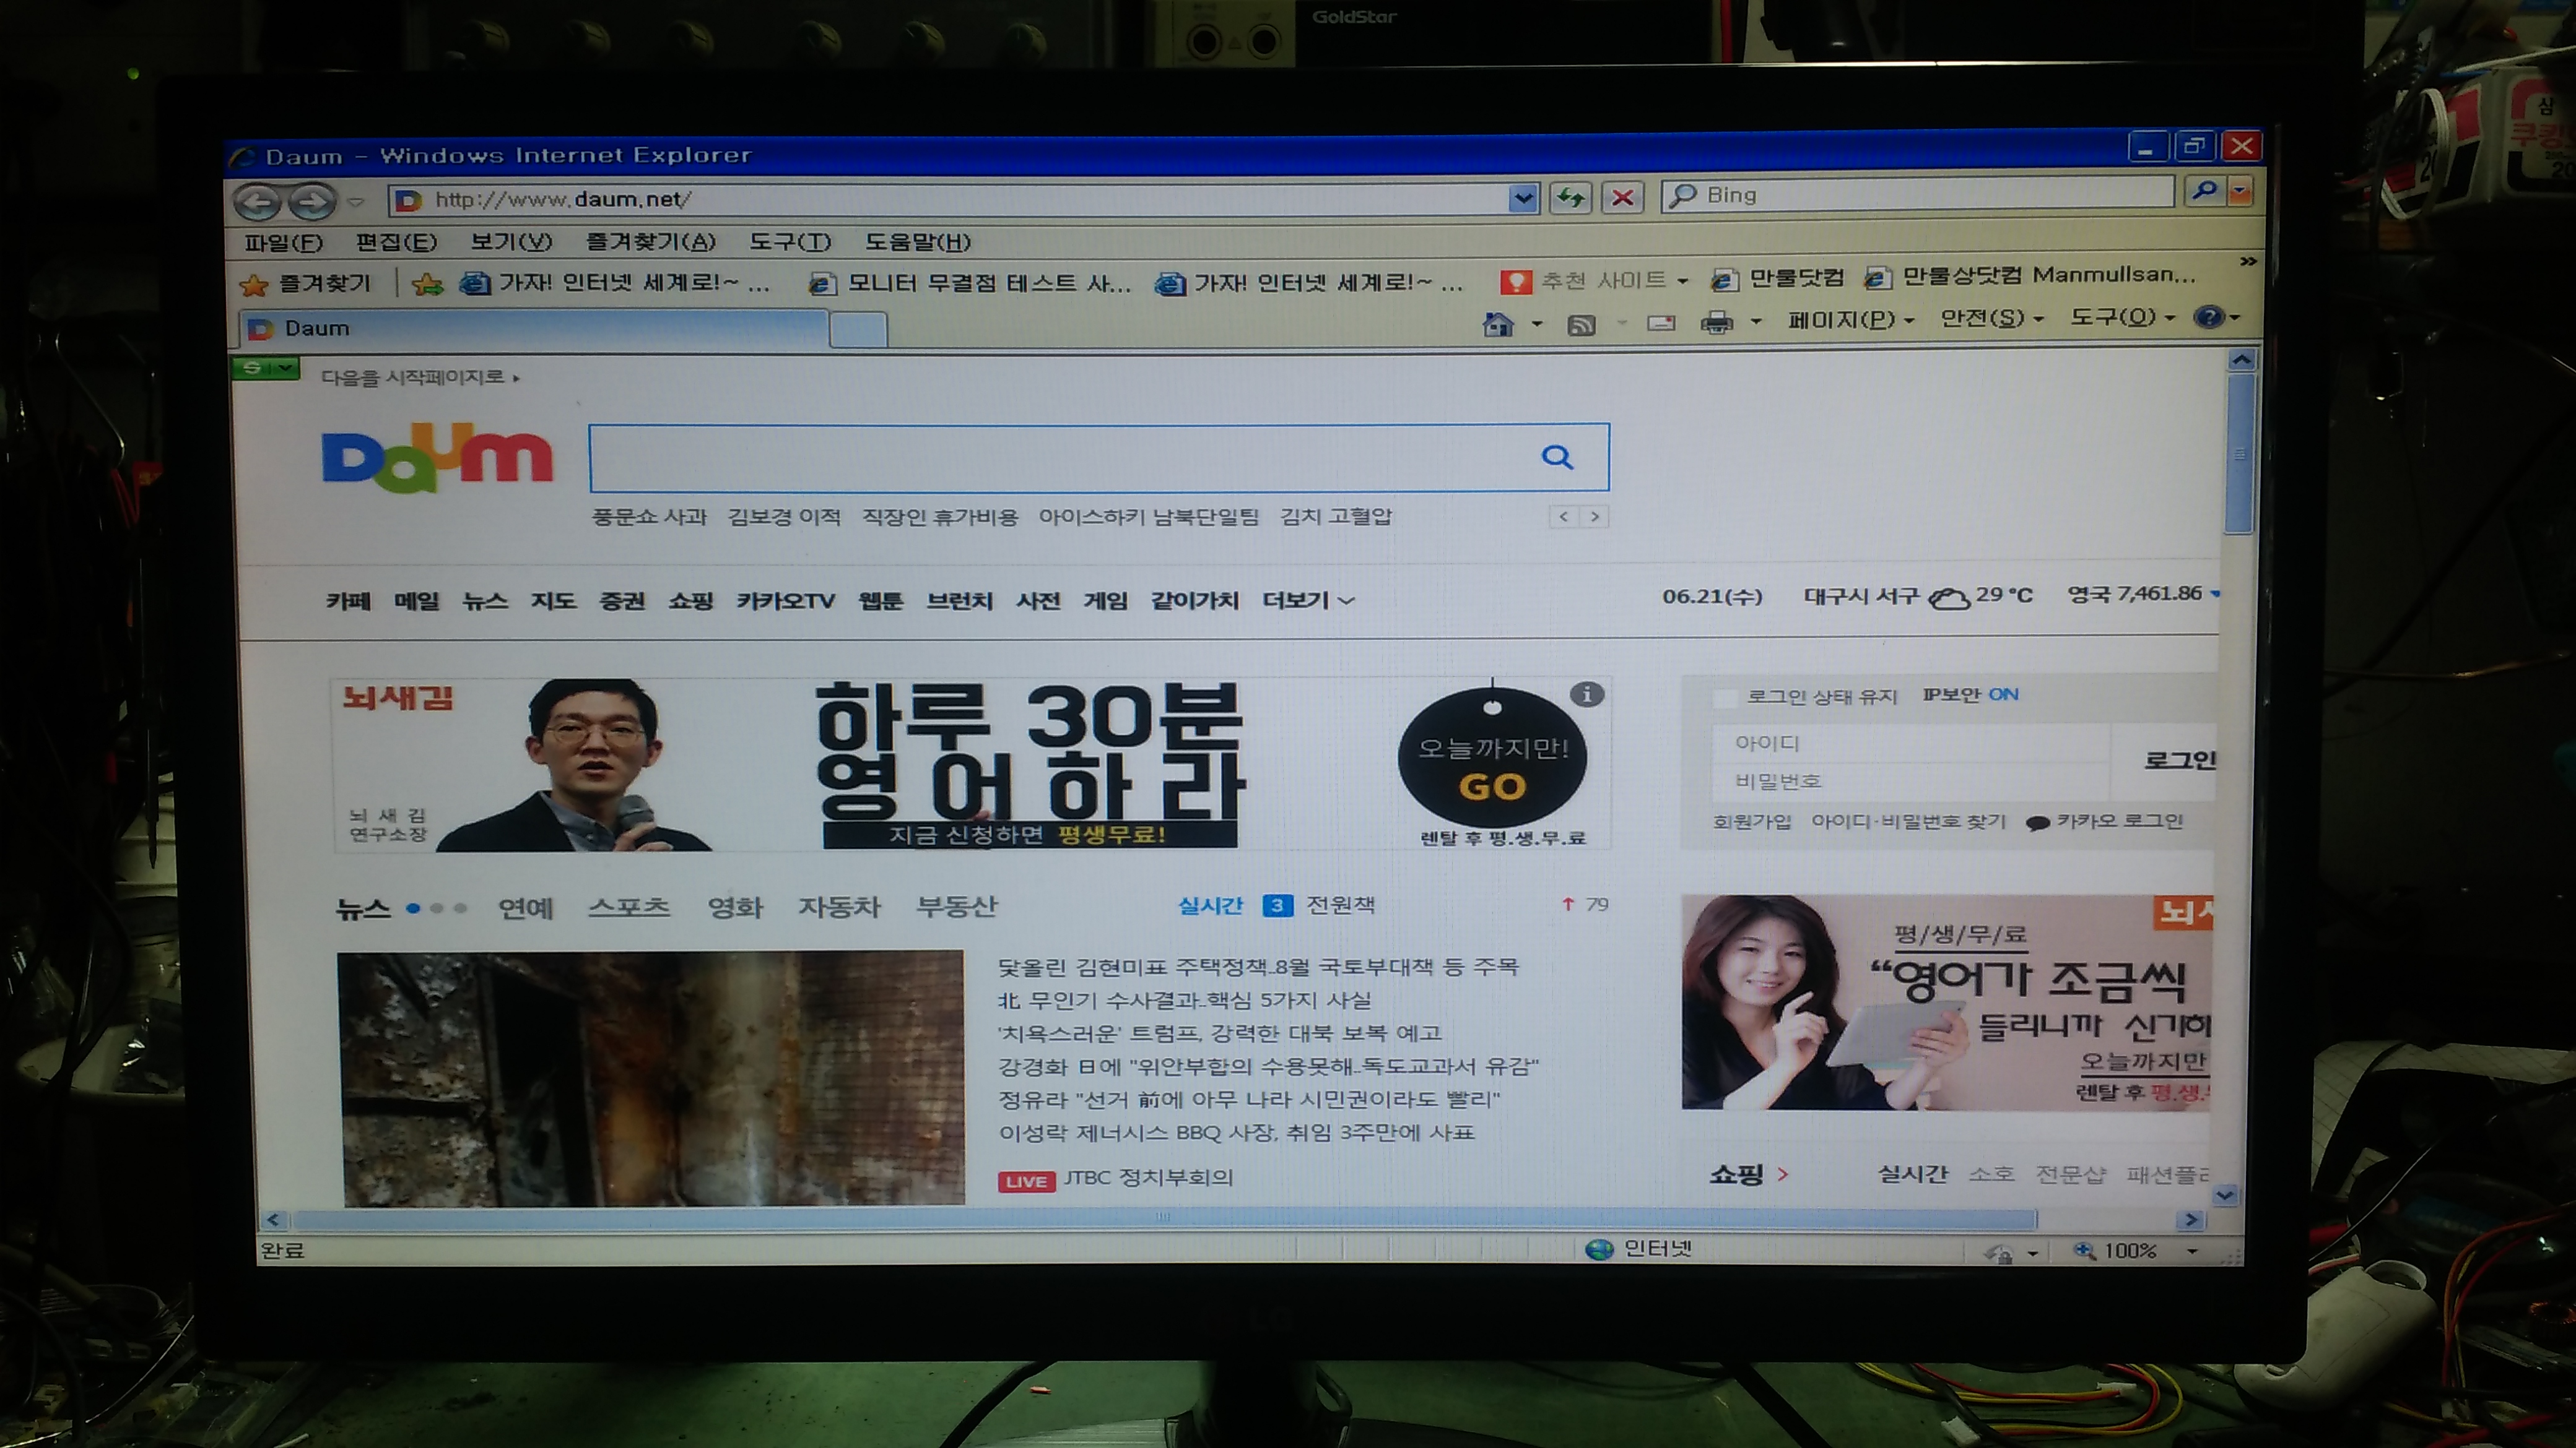Image resolution: width=2576 pixels, height=1448 pixels.
Task: Click the RSS Feeds icon
Action: pos(1581,324)
